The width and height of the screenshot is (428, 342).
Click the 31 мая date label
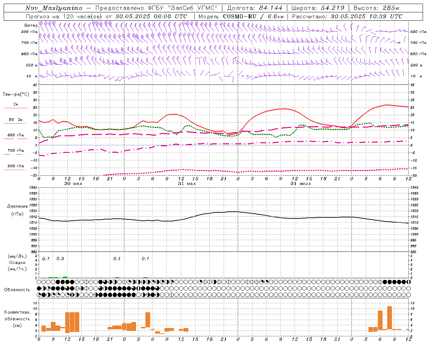coord(187,184)
